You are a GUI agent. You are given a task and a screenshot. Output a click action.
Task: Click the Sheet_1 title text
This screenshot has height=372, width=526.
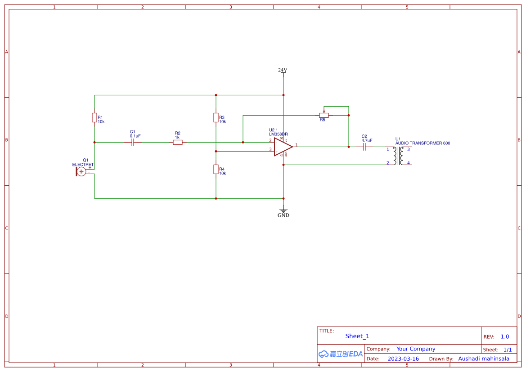click(x=357, y=336)
